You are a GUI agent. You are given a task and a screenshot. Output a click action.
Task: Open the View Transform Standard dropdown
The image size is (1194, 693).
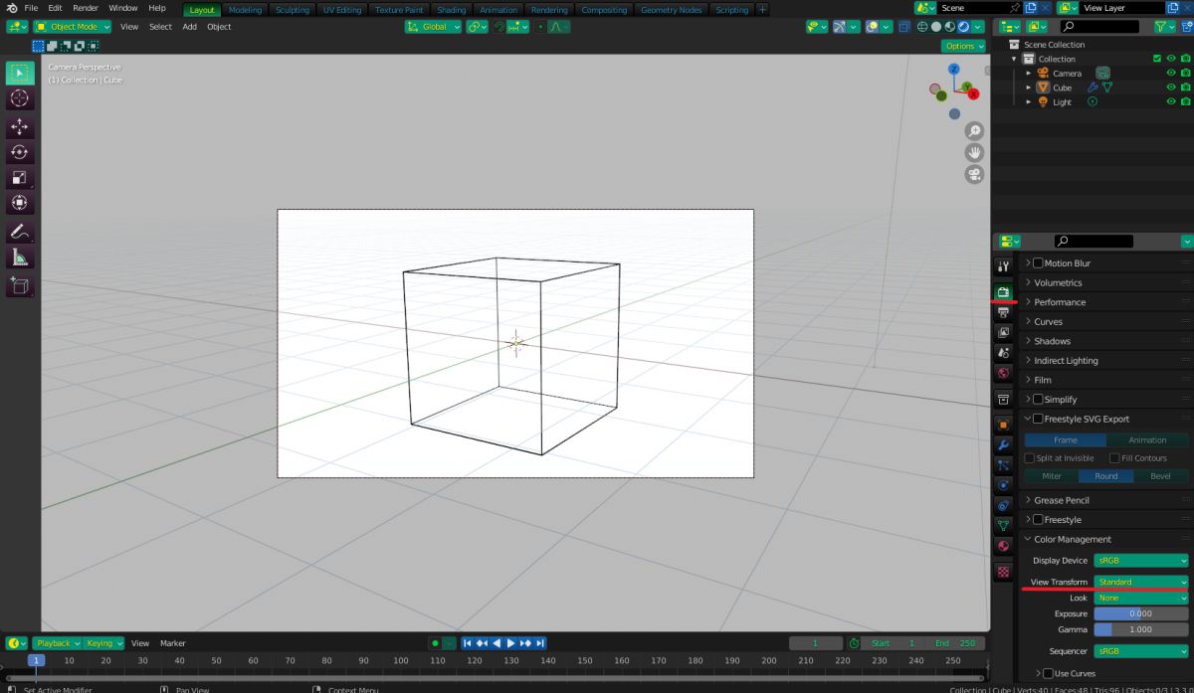1140,582
